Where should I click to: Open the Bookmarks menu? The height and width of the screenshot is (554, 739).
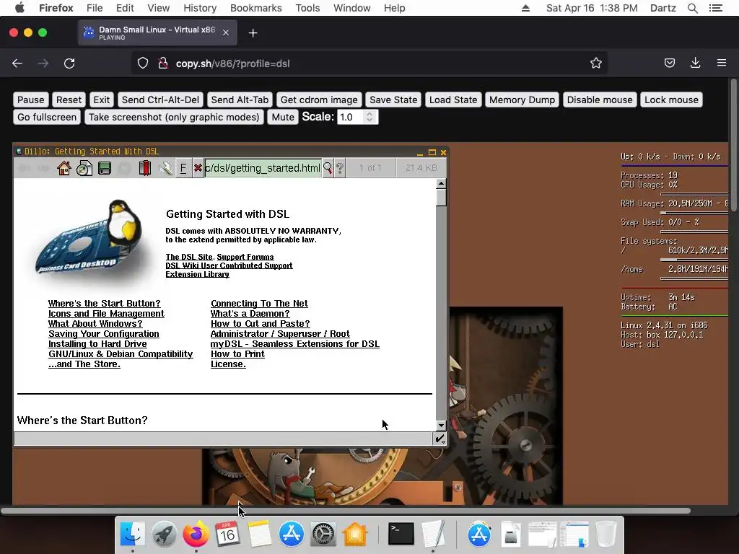click(x=256, y=8)
